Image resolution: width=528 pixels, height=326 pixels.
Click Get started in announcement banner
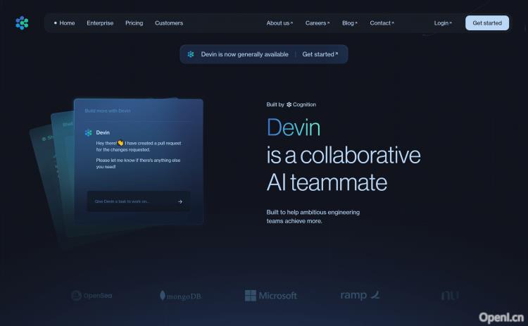[320, 54]
